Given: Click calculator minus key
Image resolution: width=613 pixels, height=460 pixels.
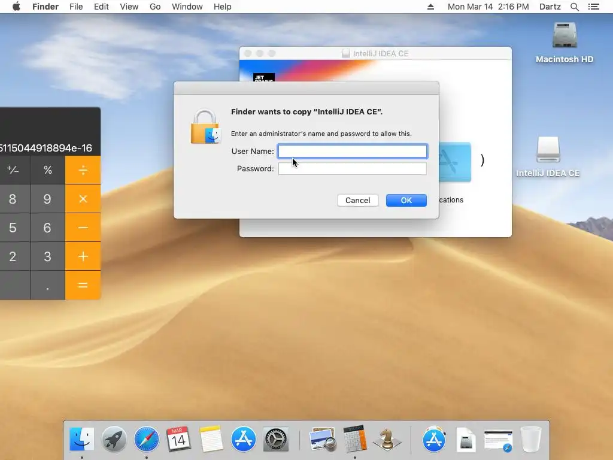Looking at the screenshot, I should [x=83, y=228].
